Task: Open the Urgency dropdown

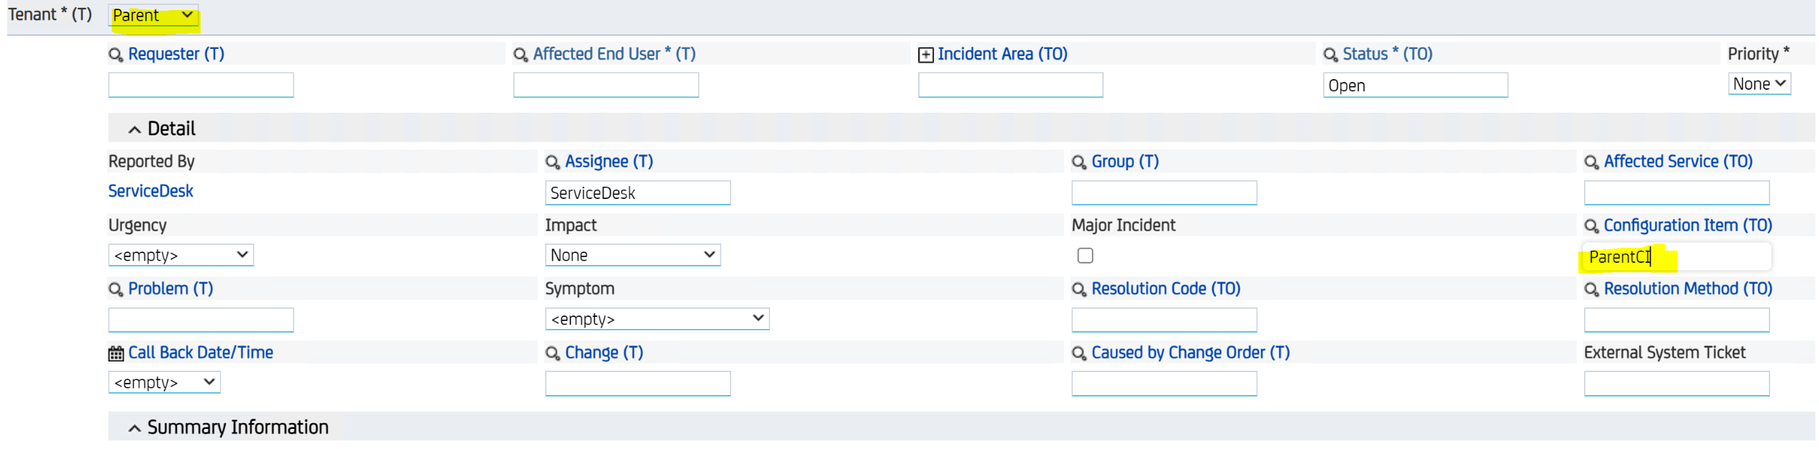Action: click(180, 255)
